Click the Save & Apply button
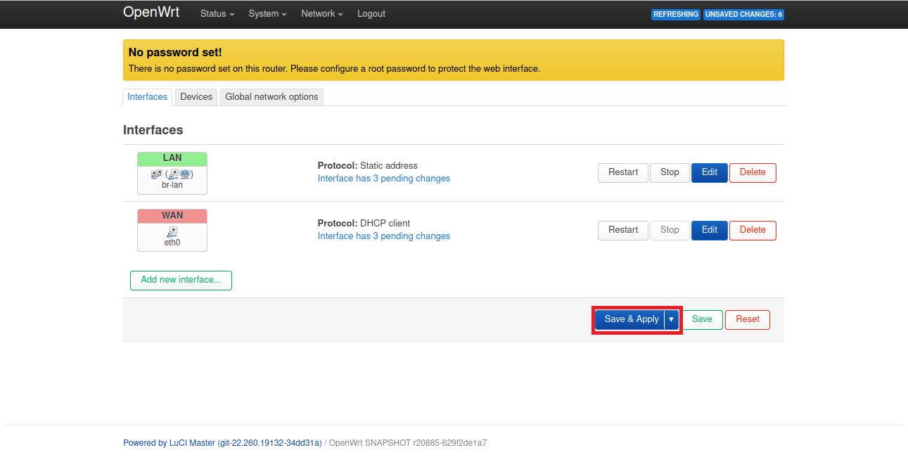This screenshot has height=462, width=908. (x=629, y=319)
